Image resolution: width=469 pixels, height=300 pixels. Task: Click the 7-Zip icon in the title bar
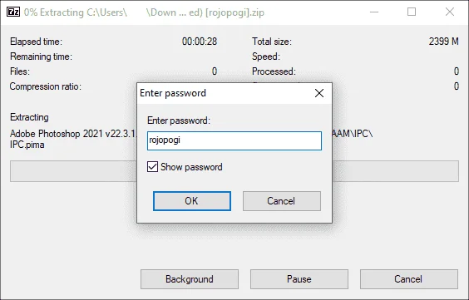[x=13, y=12]
